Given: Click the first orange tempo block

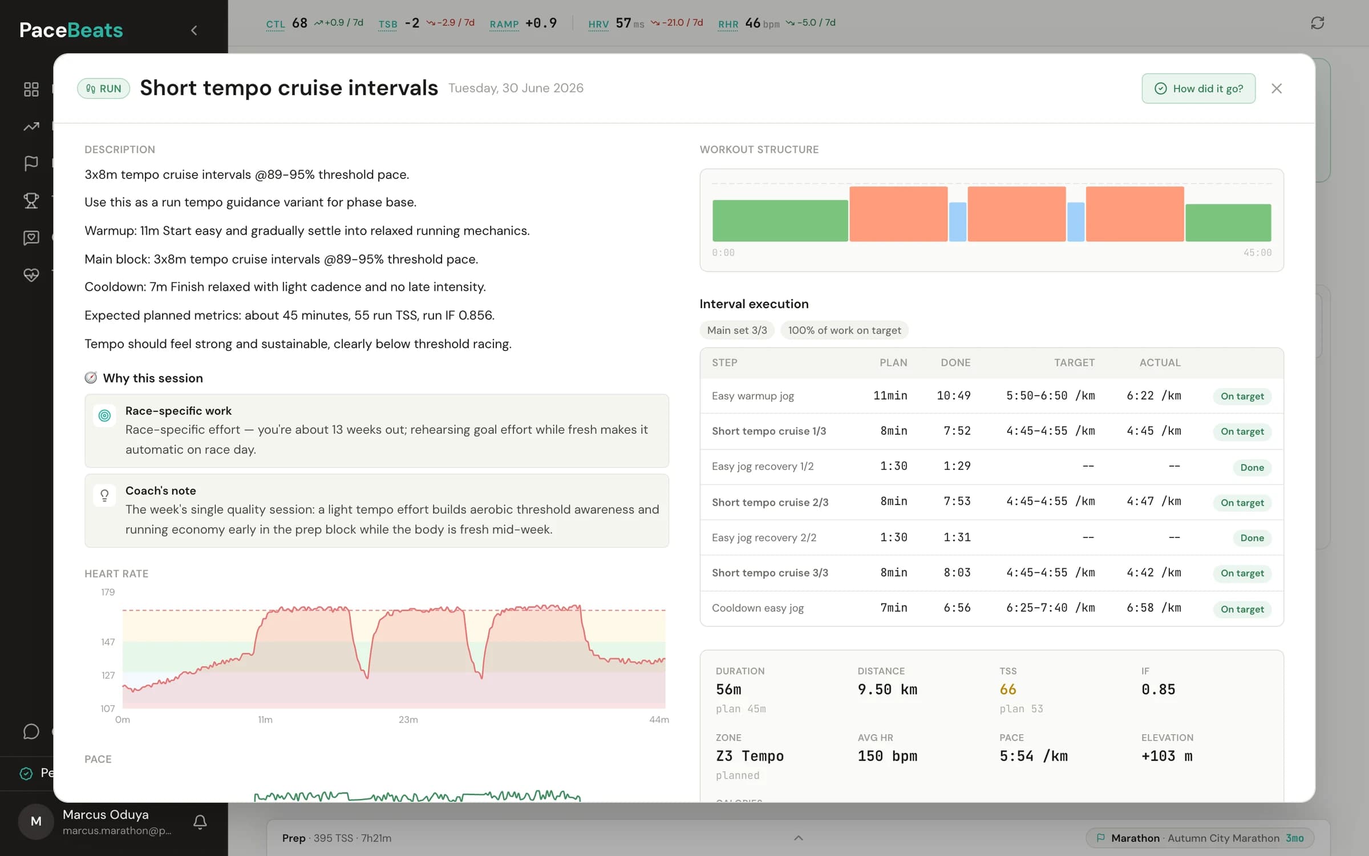Looking at the screenshot, I should pyautogui.click(x=898, y=213).
